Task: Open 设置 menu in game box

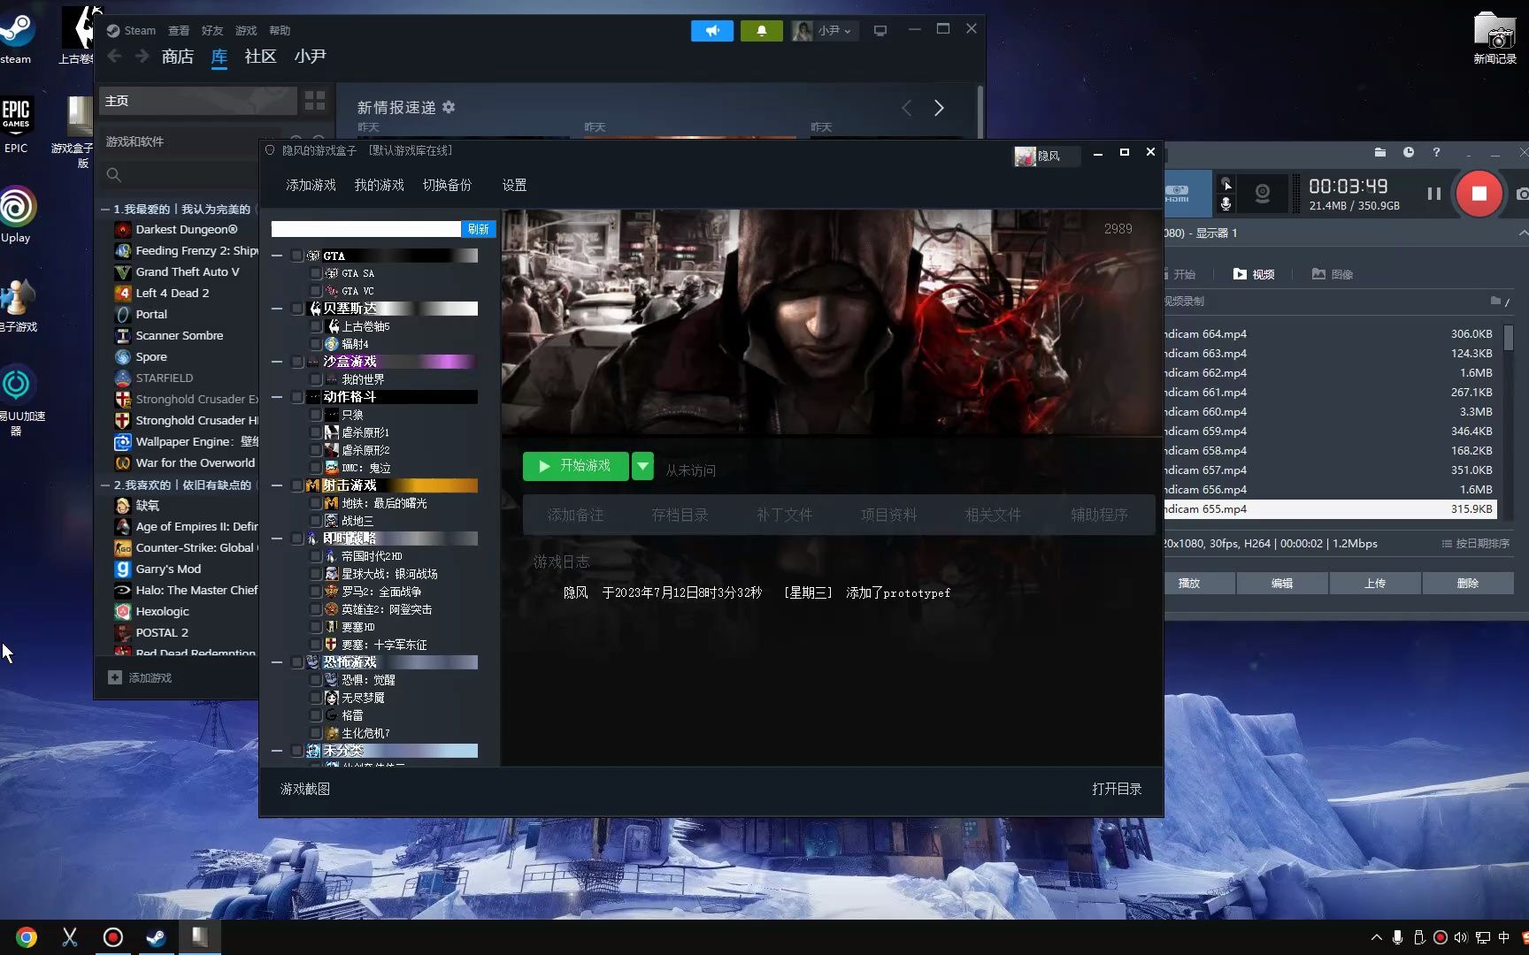Action: tap(514, 185)
